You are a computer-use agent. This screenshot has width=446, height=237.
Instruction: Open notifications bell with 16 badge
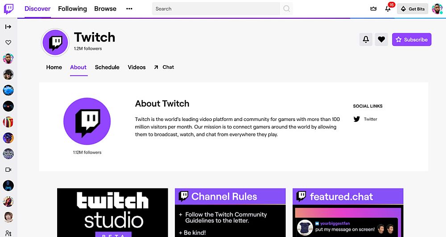point(388,9)
